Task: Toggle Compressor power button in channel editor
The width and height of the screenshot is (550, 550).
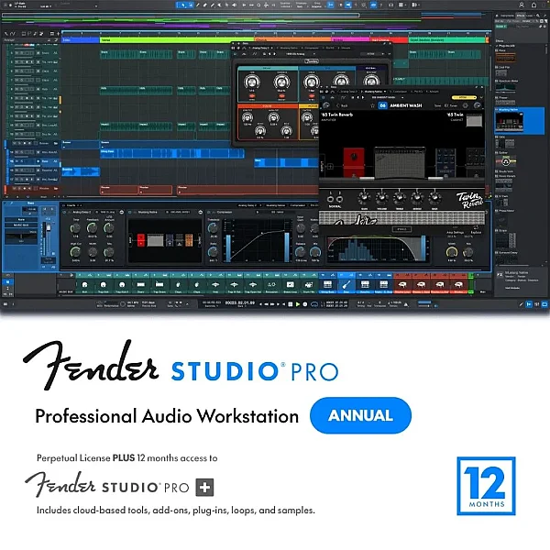Action: 208,213
